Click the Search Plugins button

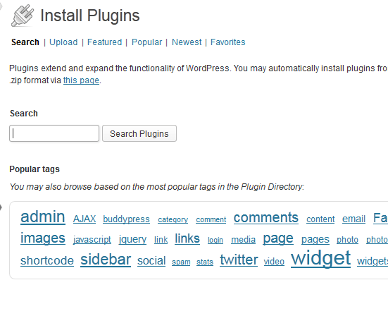(x=139, y=133)
